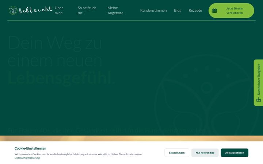Image resolution: width=263 pixels, height=164 pixels.
Task: Click the Lebensgefühl headline text
Action: (61, 78)
